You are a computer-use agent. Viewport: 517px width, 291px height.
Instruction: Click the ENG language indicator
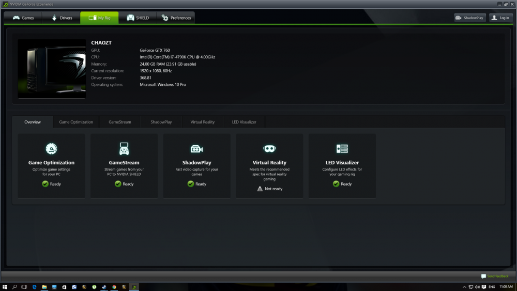[492, 287]
